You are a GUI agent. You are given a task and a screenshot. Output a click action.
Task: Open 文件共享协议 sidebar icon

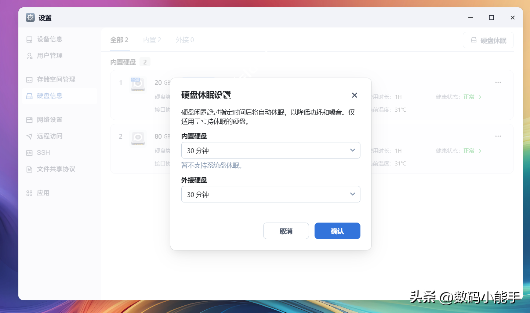pyautogui.click(x=29, y=169)
